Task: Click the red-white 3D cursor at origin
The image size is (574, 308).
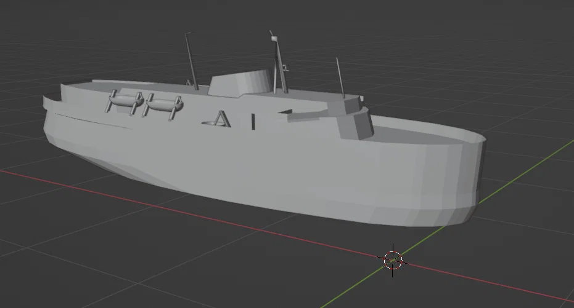Action: point(393,260)
